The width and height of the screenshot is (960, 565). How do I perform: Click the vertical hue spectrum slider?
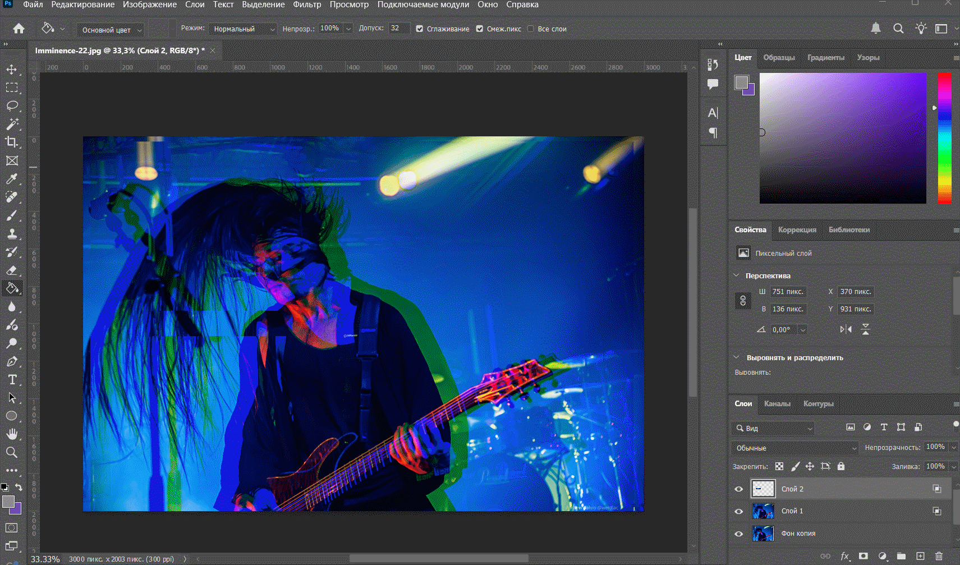click(944, 137)
